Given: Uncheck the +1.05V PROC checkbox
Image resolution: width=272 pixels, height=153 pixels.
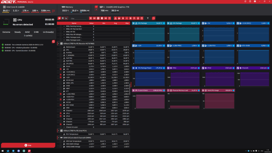Looking at the screenshot, I should [x=61, y=94].
